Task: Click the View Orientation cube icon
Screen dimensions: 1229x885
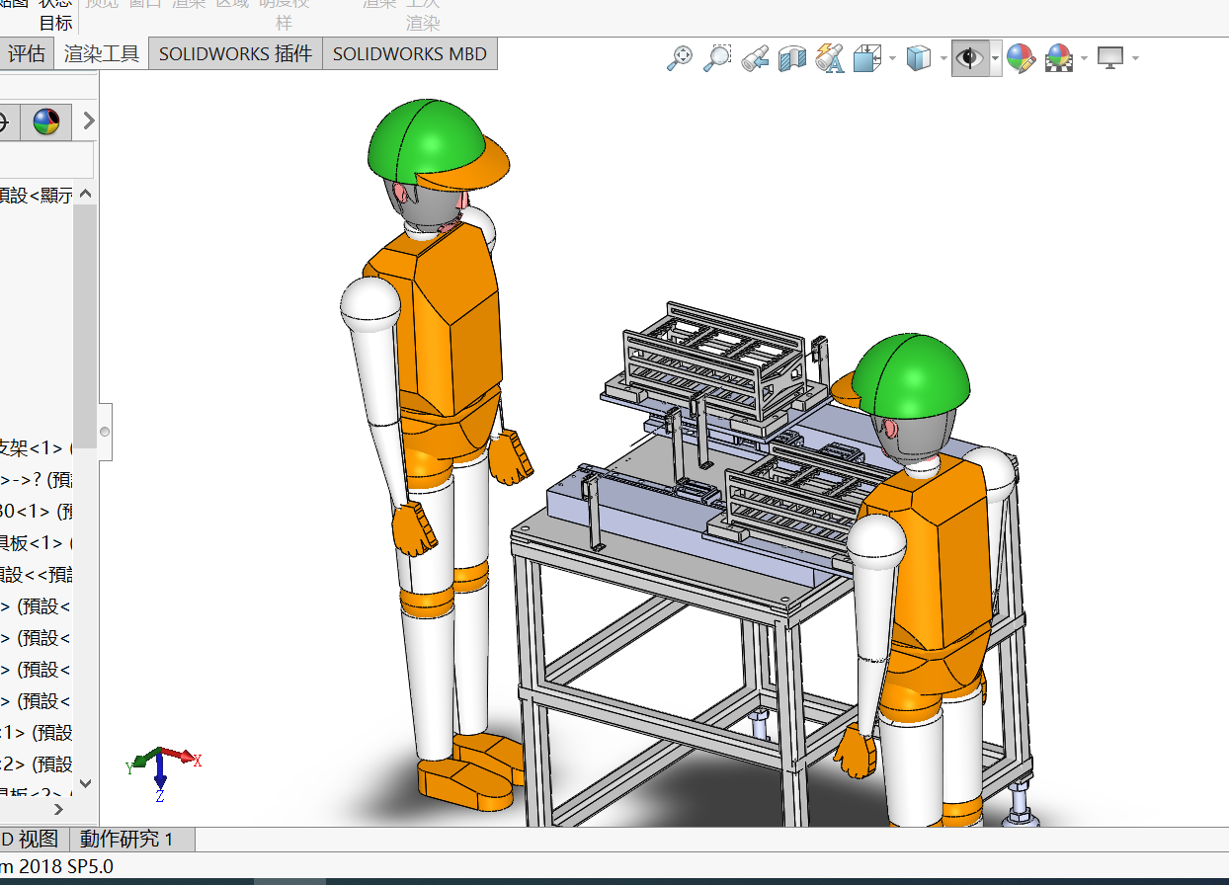Action: click(x=866, y=58)
